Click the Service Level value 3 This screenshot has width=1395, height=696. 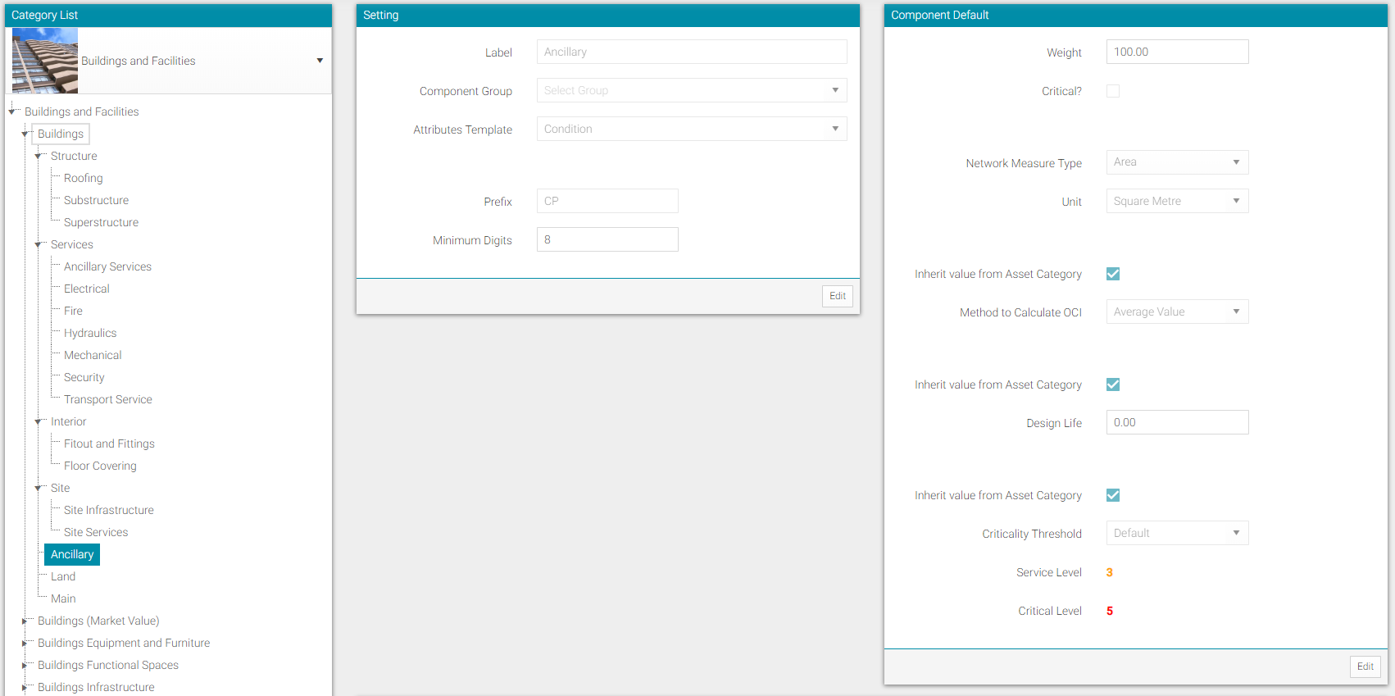[1110, 572]
